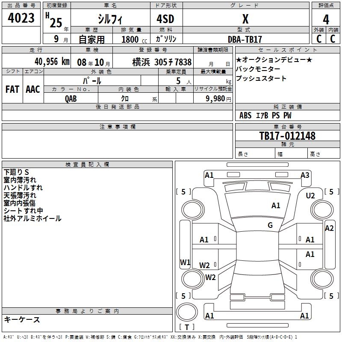The image size is (342, 342).
Task: Select the air conditioner value AAC
Action: pyautogui.click(x=33, y=89)
